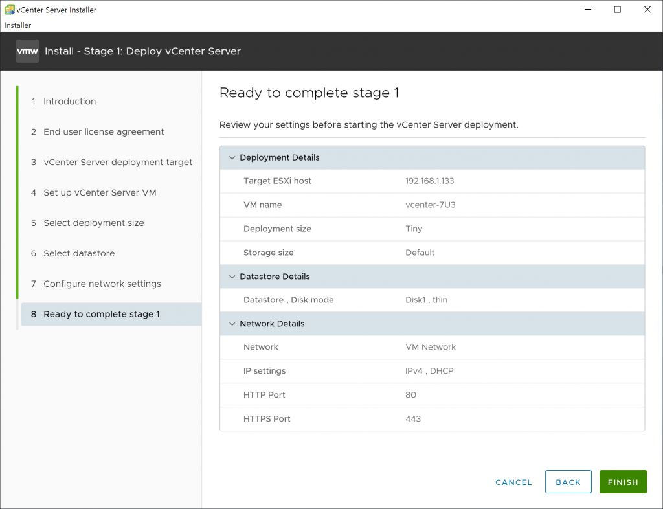Click the BACK button
The width and height of the screenshot is (663, 509).
[x=568, y=482]
